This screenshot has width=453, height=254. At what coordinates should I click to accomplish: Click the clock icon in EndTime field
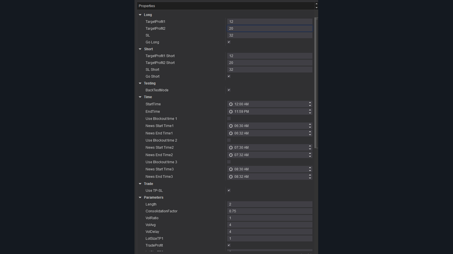click(x=231, y=111)
